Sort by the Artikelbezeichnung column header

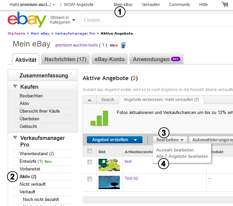click(139, 152)
